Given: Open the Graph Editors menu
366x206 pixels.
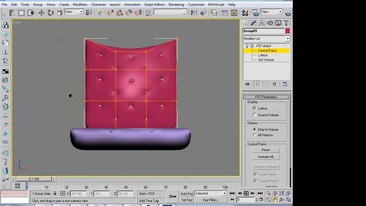Looking at the screenshot, I should tap(154, 5).
